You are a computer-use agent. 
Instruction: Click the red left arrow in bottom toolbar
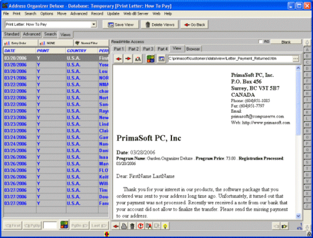tap(115, 226)
